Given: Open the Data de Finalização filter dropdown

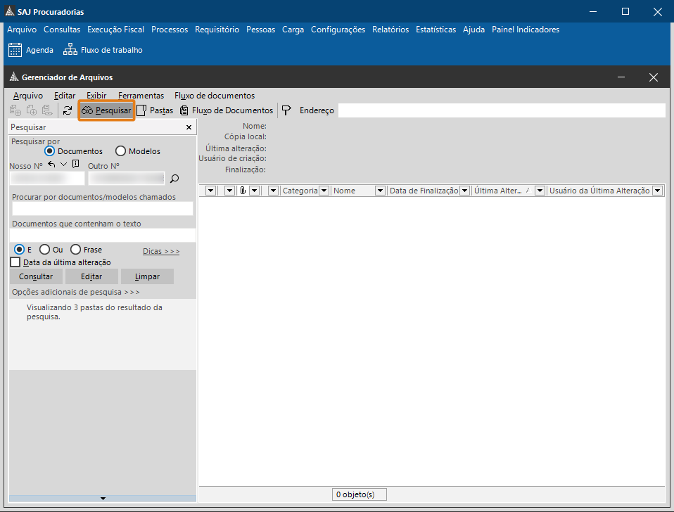Looking at the screenshot, I should click(x=464, y=191).
